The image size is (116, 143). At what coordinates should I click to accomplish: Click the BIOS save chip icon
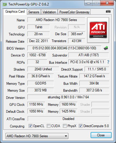click(106, 48)
